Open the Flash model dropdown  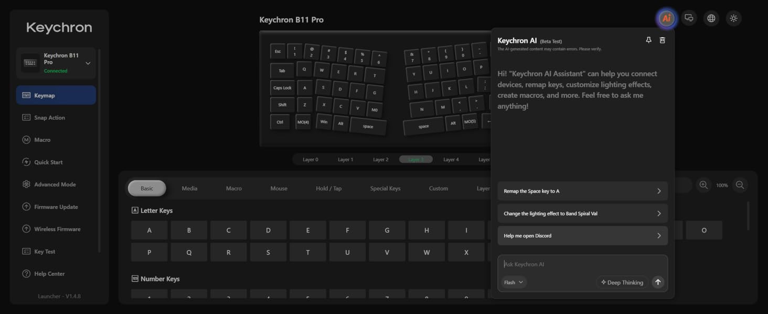pos(514,283)
